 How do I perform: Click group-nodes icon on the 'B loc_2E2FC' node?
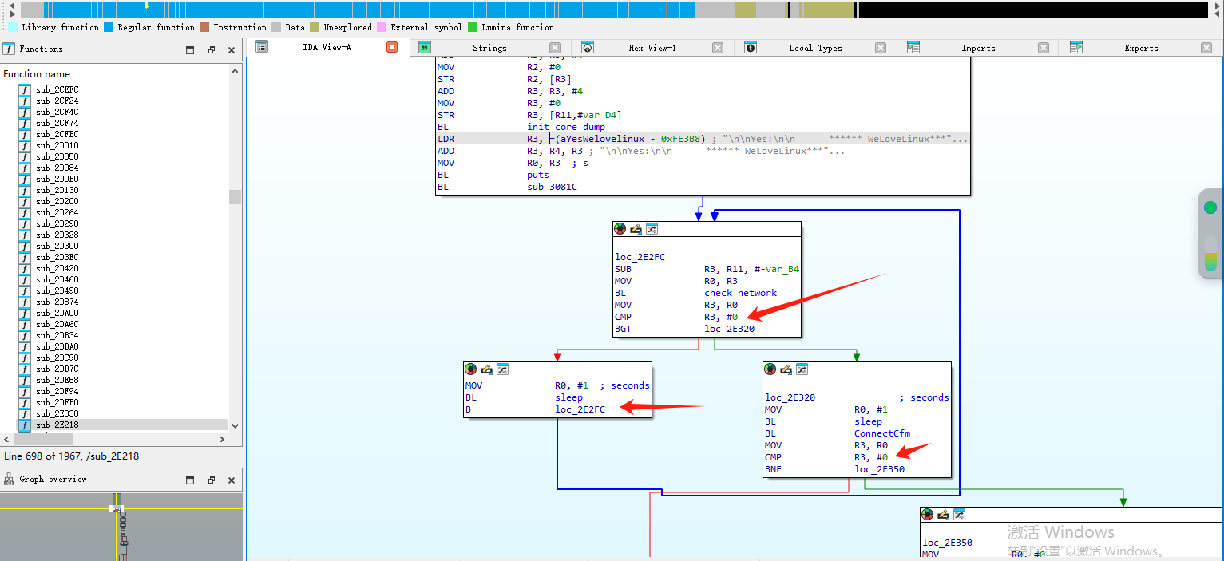502,369
